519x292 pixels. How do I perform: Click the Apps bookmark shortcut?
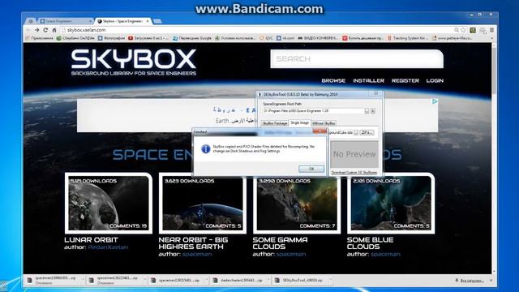point(39,38)
